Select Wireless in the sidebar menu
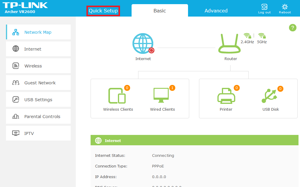The width and height of the screenshot is (300, 187). (x=33, y=65)
